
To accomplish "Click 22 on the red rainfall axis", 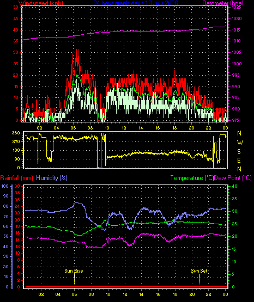I will [17, 213].
